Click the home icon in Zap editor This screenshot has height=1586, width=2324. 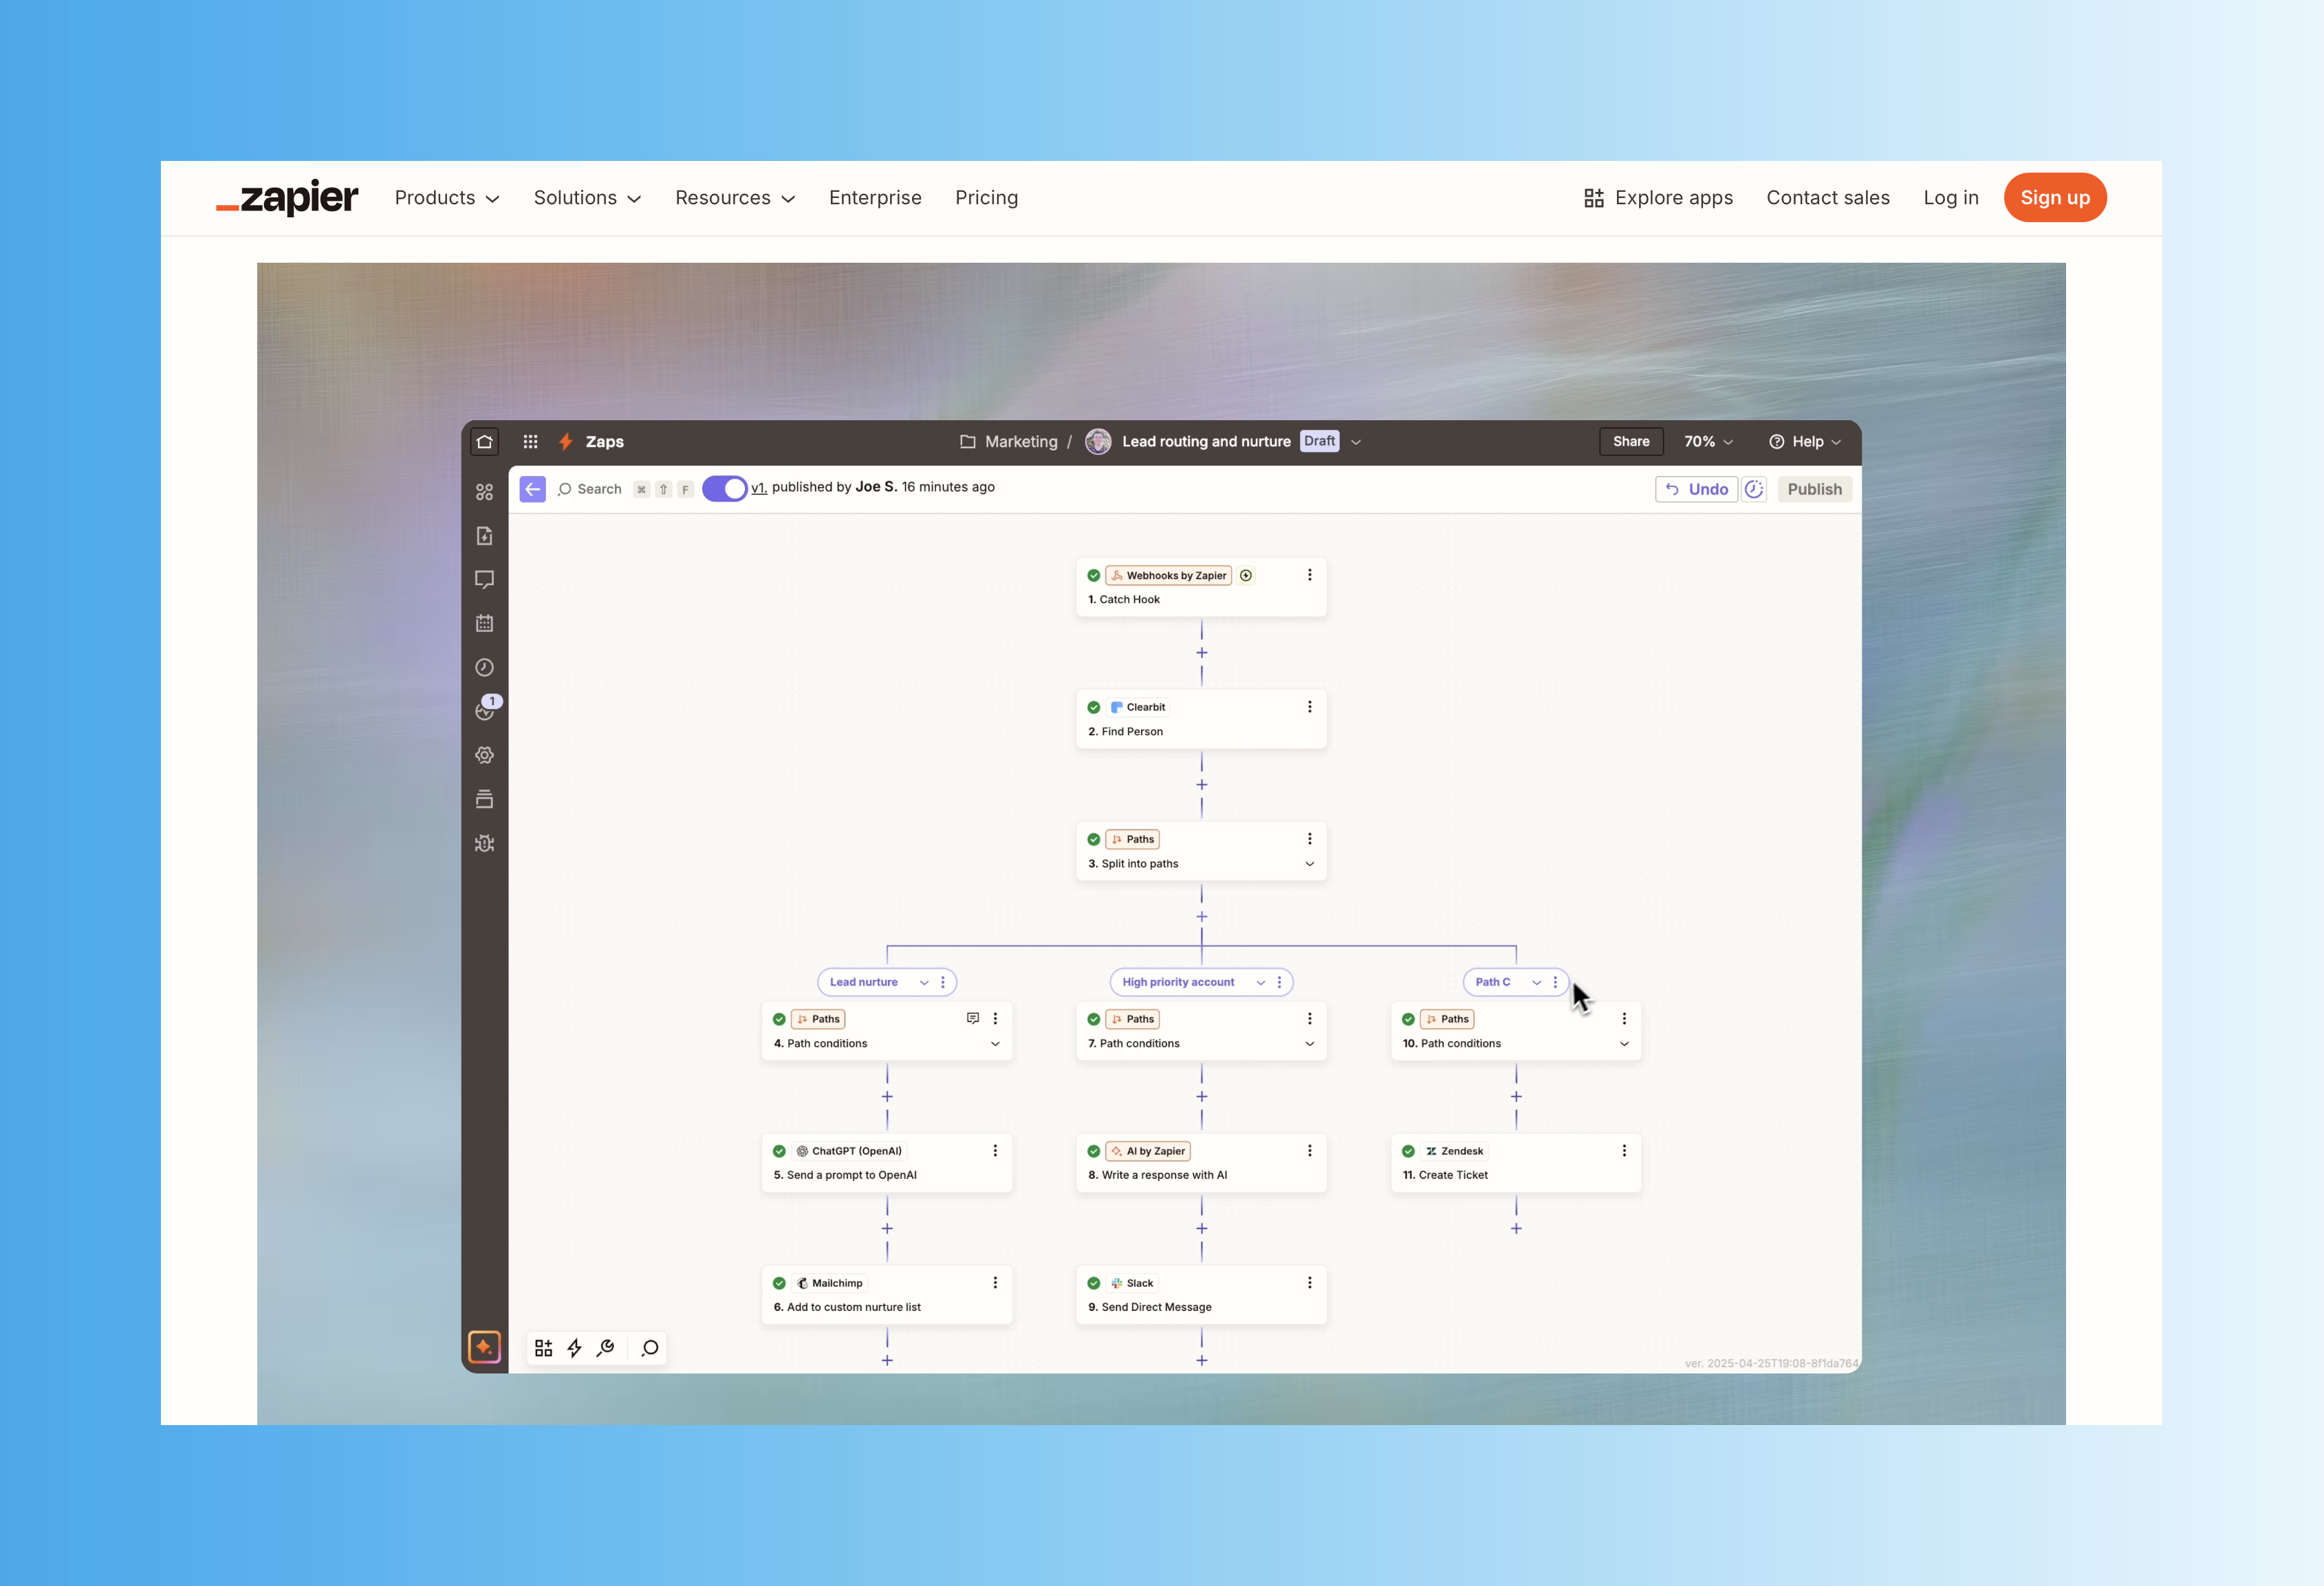click(485, 441)
